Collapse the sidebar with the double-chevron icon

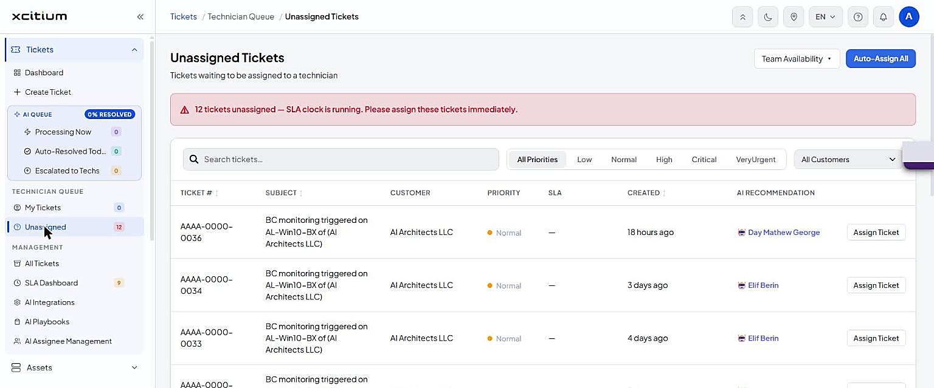point(140,16)
